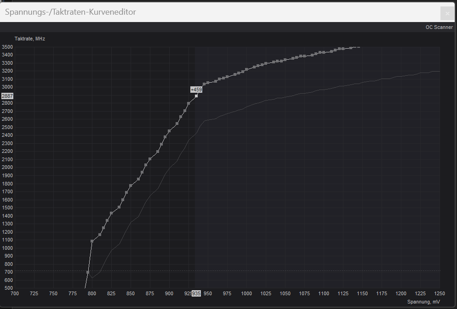Click the highlighted 935 voltage value

coord(196,293)
